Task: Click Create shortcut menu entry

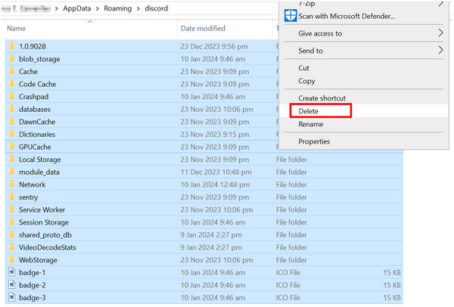Action: click(x=322, y=98)
